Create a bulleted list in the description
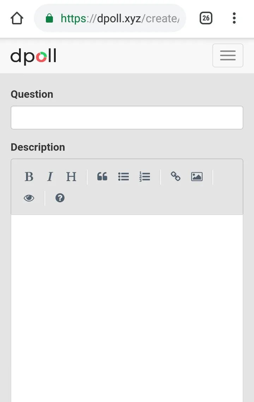 (123, 176)
